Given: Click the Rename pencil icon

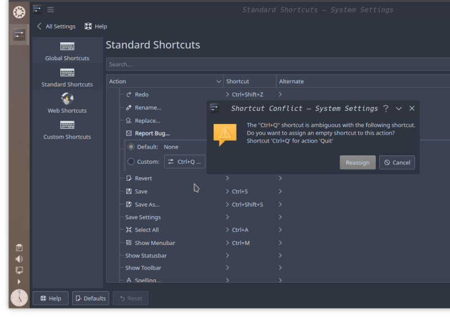Looking at the screenshot, I should click(129, 108).
